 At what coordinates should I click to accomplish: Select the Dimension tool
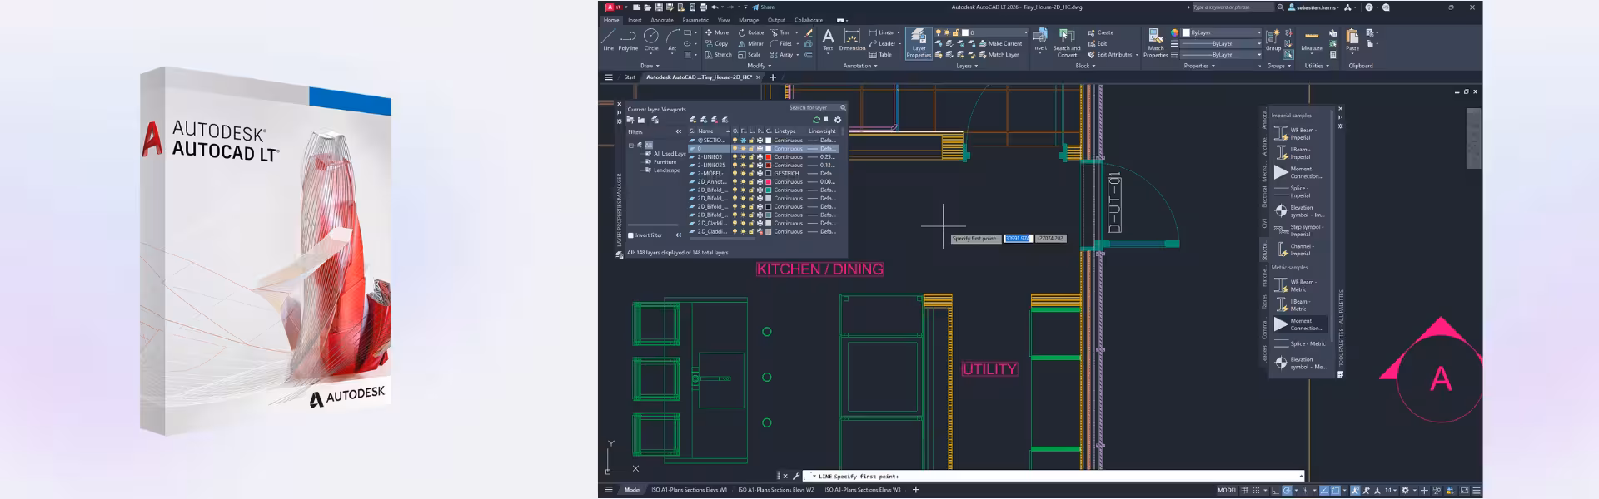pyautogui.click(x=852, y=39)
